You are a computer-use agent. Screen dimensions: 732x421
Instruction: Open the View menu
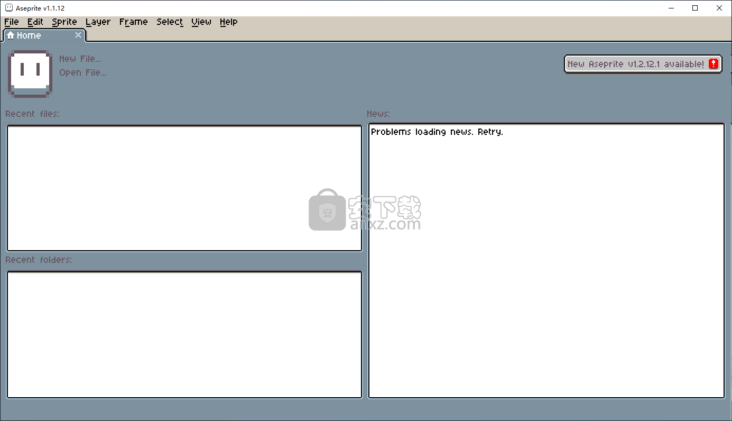[x=201, y=22]
